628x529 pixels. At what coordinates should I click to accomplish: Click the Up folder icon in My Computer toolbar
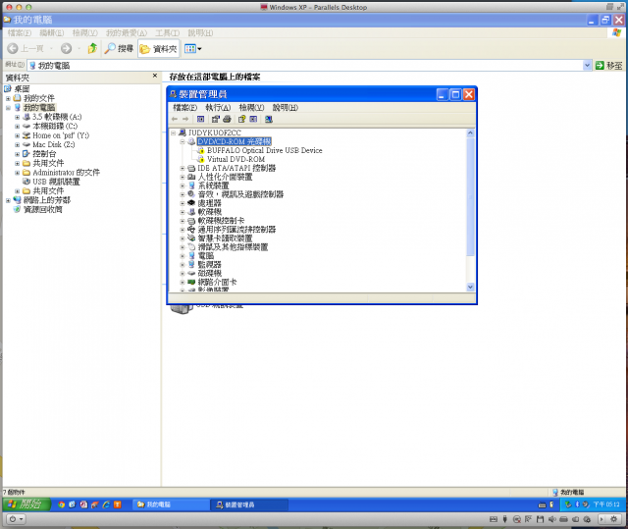click(92, 48)
